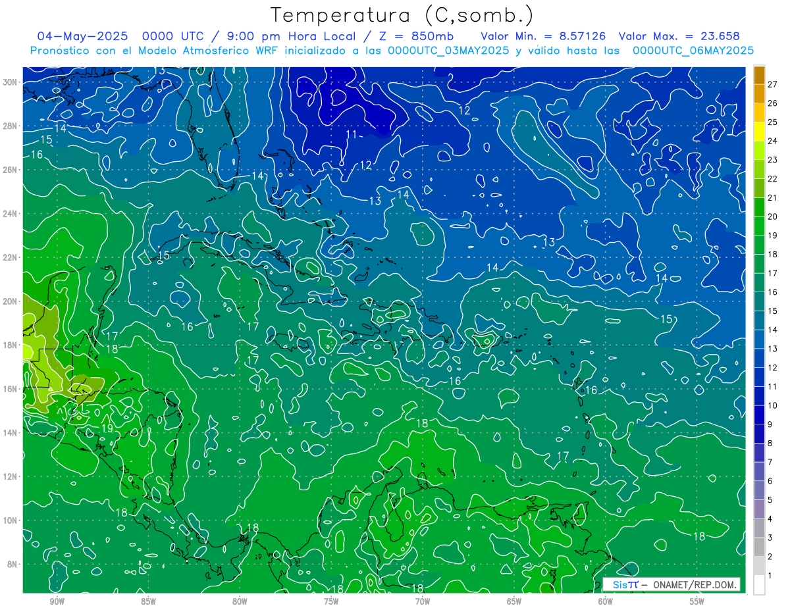Viewport: 790px width, 610px height.
Task: Click longitude axis label "55W"
Action: (x=697, y=601)
